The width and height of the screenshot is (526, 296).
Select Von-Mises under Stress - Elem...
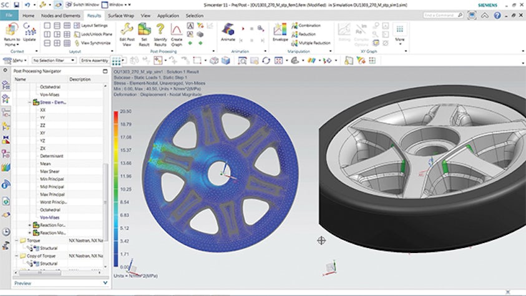pos(50,217)
